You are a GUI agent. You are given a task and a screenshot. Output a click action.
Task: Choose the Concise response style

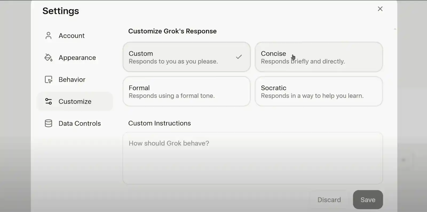[319, 57]
